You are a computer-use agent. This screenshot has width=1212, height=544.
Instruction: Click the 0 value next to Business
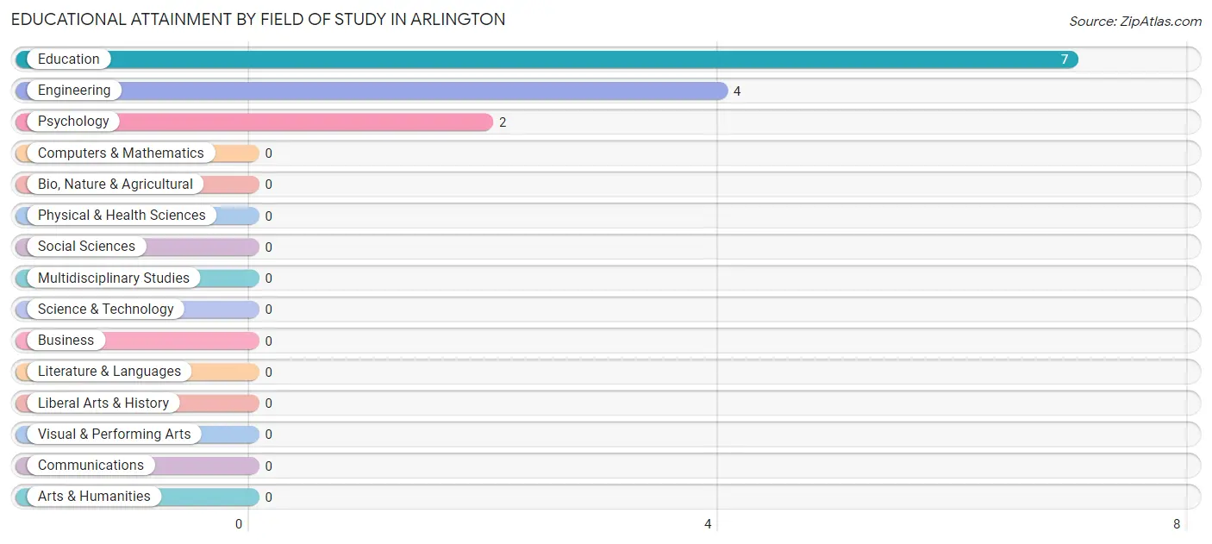pos(268,341)
